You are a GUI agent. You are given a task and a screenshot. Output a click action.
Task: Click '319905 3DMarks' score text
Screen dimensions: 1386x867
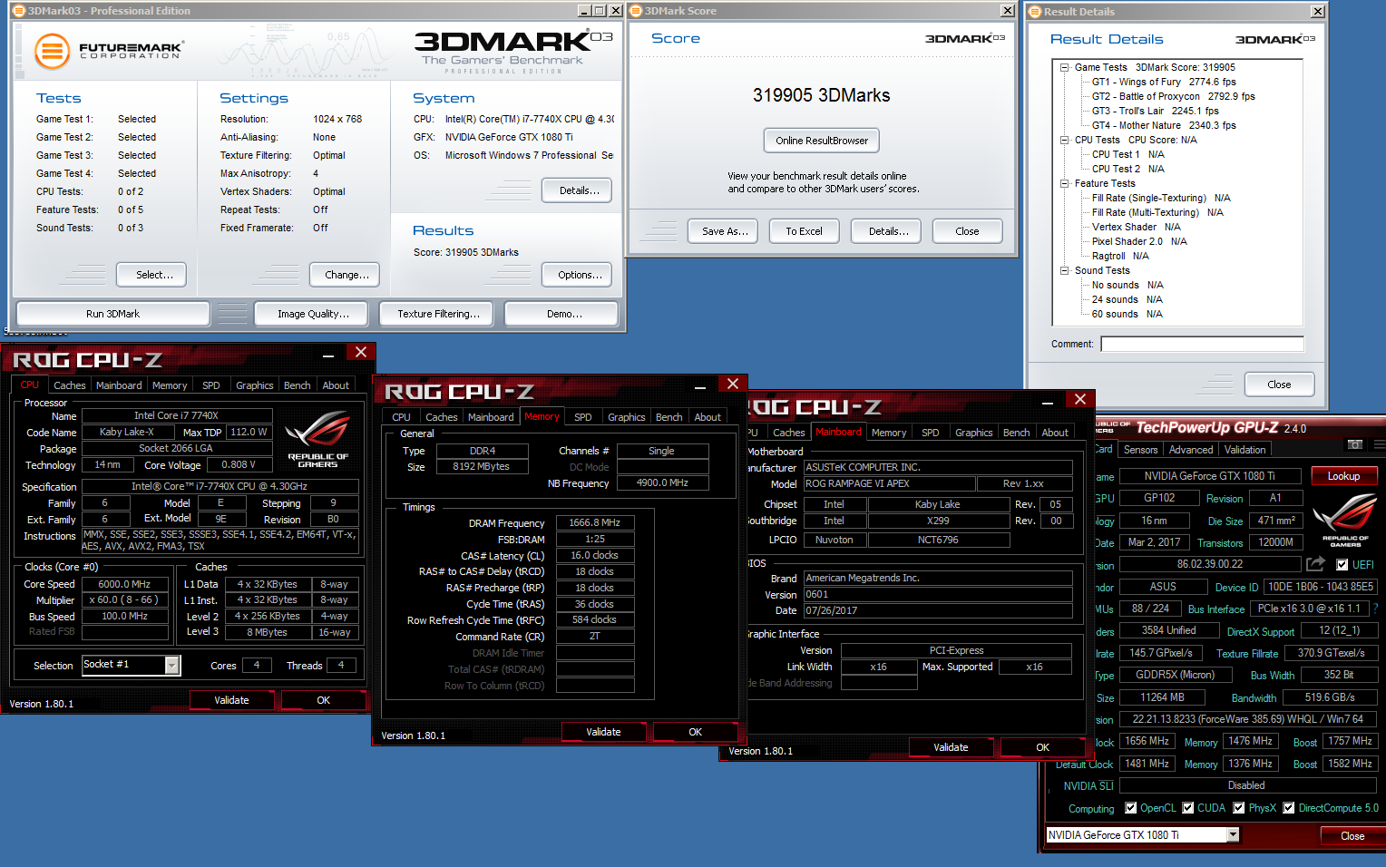coord(821,95)
